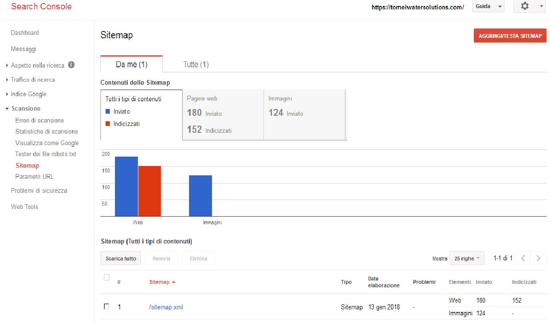The image size is (550, 323).
Task: Select the header select-all checkbox
Action: [x=106, y=277]
